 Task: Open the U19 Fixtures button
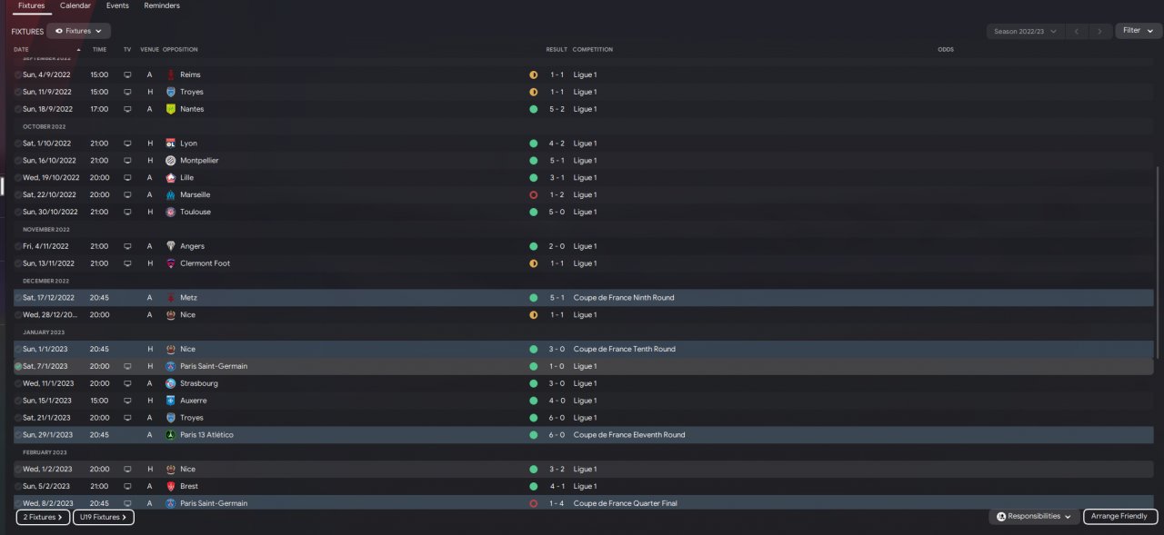pyautogui.click(x=104, y=517)
